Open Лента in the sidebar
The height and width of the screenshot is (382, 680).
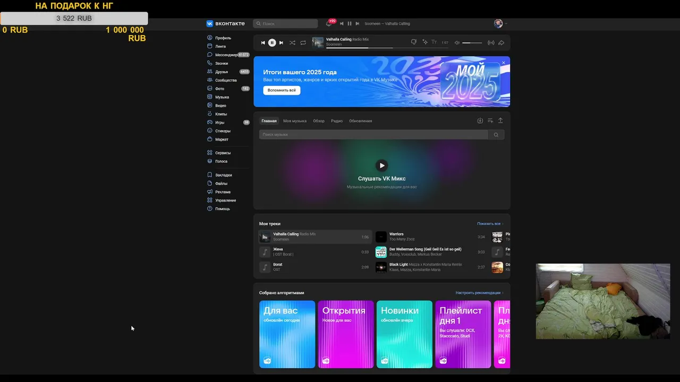click(220, 47)
